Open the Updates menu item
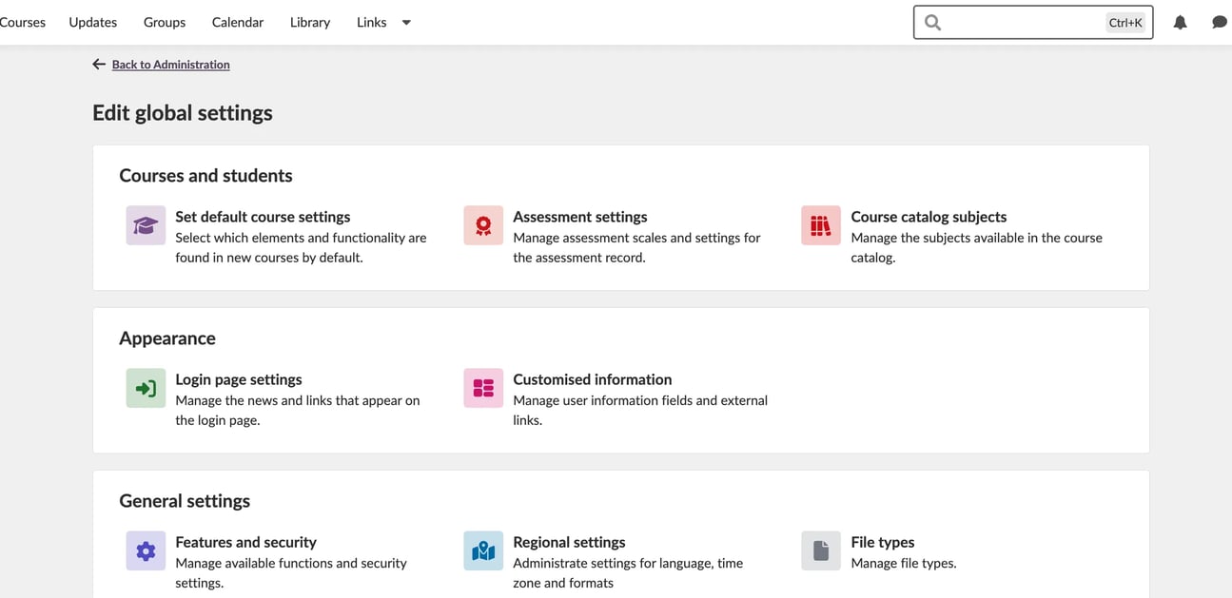The width and height of the screenshot is (1232, 598). (x=92, y=22)
